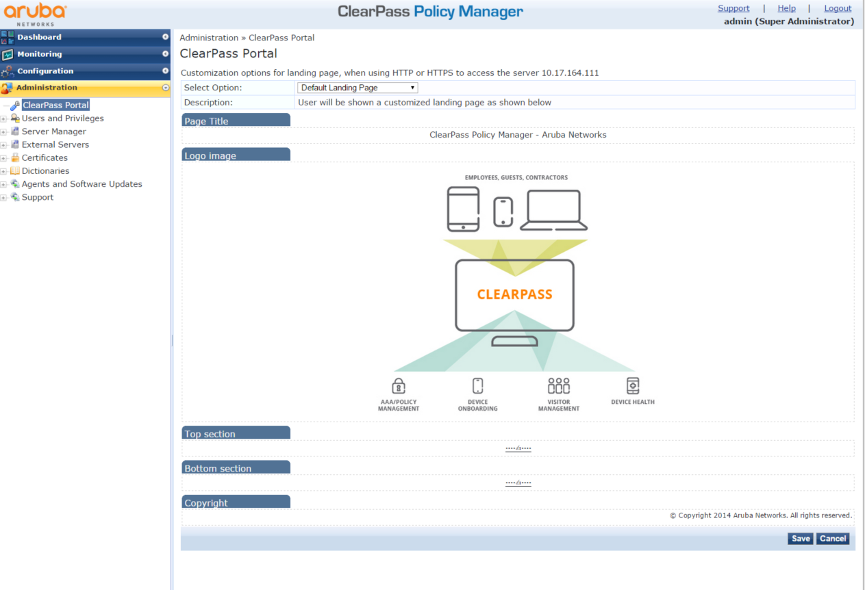Open the Select Option dropdown
The width and height of the screenshot is (865, 590).
click(358, 88)
